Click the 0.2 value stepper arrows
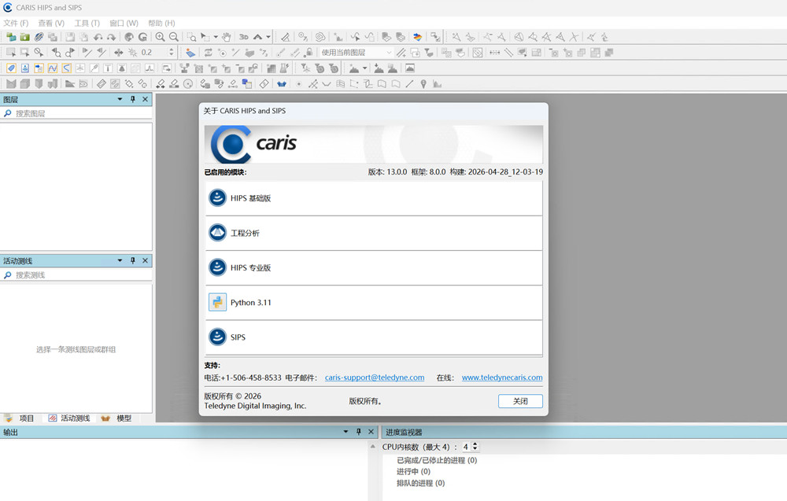Viewport: 787px width, 501px height. pyautogui.click(x=172, y=52)
